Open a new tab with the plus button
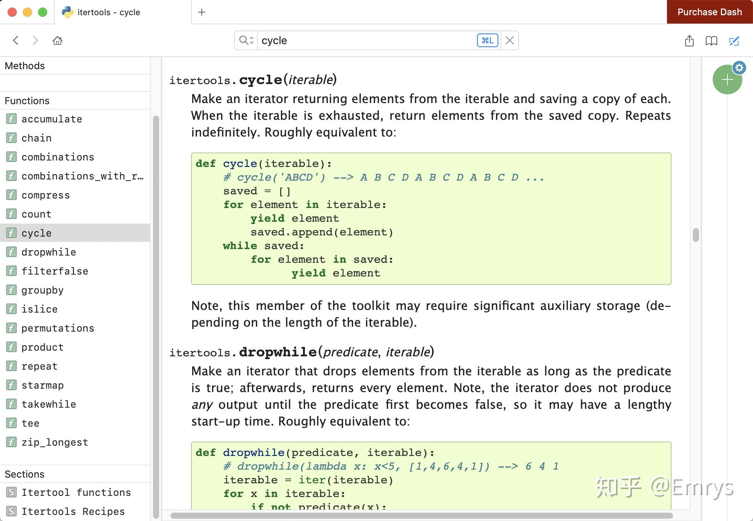This screenshot has height=521, width=753. pyautogui.click(x=202, y=12)
